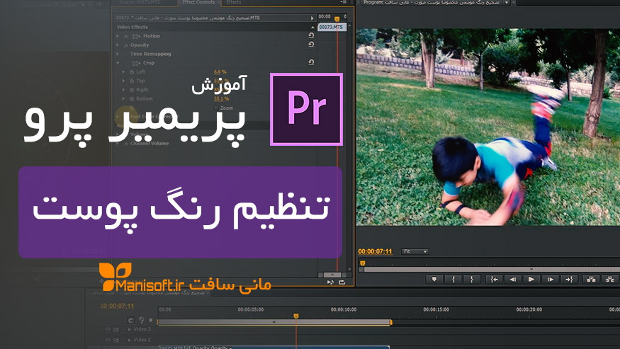Select the 00073.MTS clip in Effect Controls timeline

point(332,27)
